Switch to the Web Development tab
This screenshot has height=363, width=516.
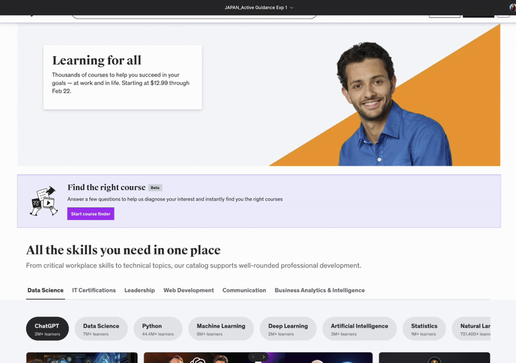188,290
